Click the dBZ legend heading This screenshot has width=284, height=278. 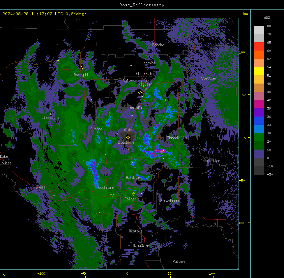coord(267,18)
